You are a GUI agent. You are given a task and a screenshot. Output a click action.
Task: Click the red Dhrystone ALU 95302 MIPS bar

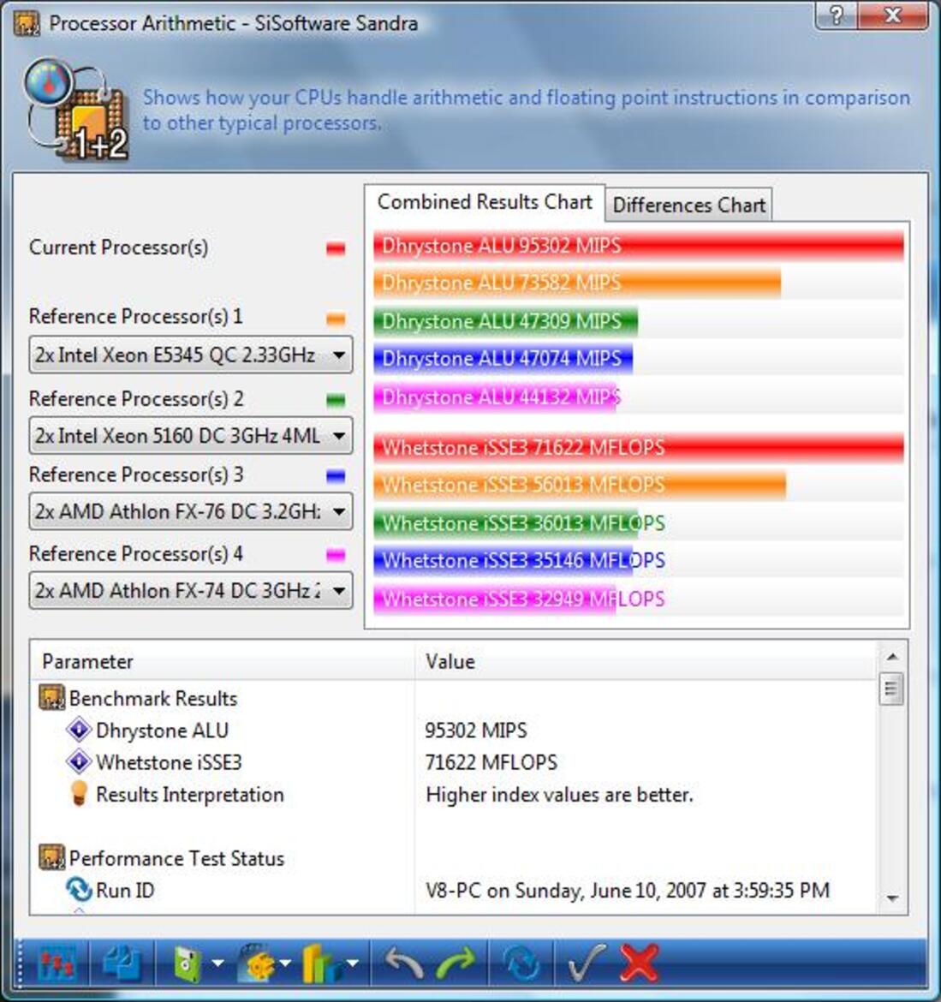click(x=639, y=246)
